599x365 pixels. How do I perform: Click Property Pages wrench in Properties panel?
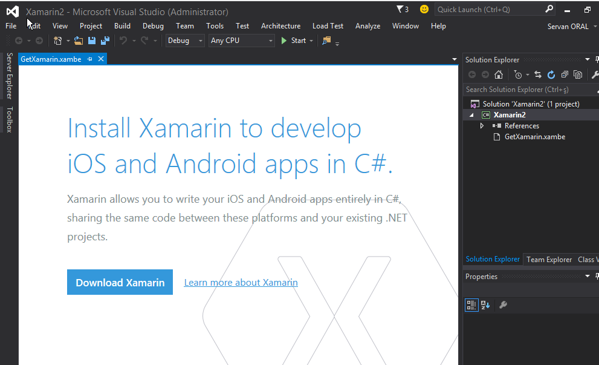503,305
